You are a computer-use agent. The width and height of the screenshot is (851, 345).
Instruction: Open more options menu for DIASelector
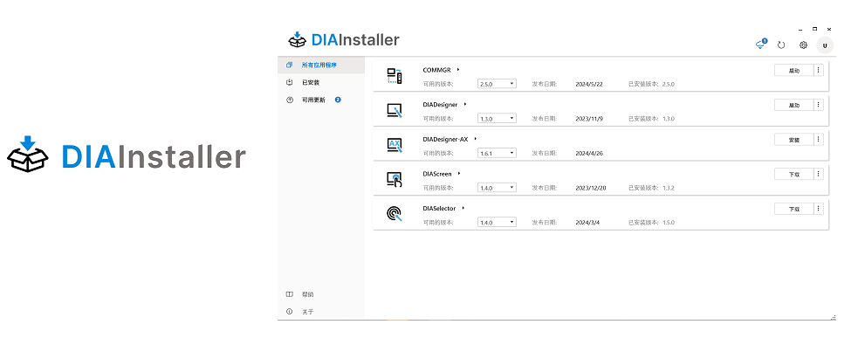(819, 209)
